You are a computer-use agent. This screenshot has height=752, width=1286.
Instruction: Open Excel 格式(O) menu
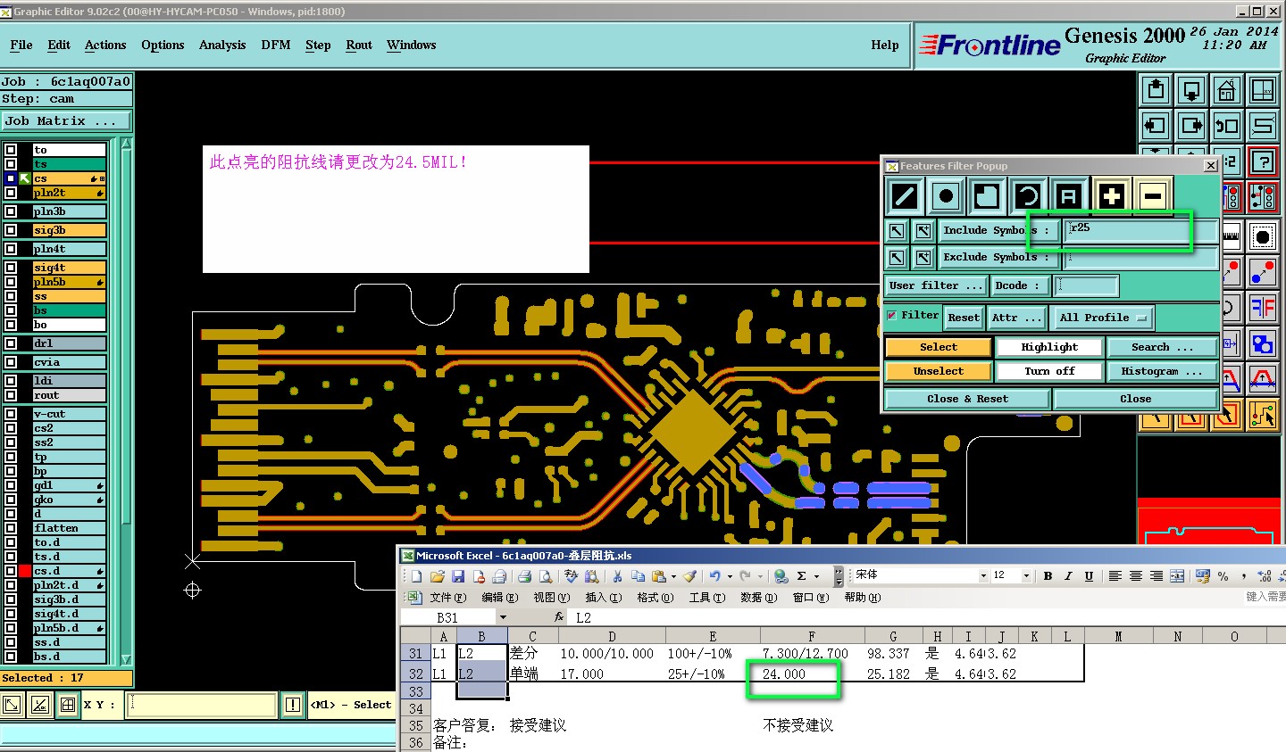point(656,598)
